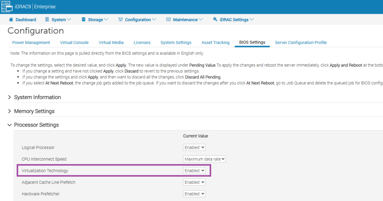The width and height of the screenshot is (383, 201).
Task: Click the Dashboard home icon
Action: [x=11, y=19]
